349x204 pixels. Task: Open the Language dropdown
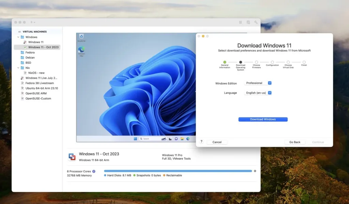[x=258, y=93]
